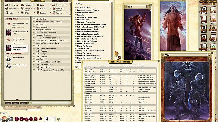Screen dimensions: 218x122
Task: Open the Parcels library category icon
Action: (38, 13)
